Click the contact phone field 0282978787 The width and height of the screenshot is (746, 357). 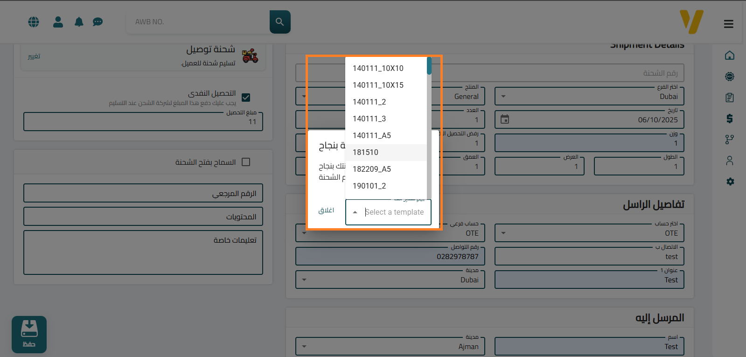pos(390,256)
